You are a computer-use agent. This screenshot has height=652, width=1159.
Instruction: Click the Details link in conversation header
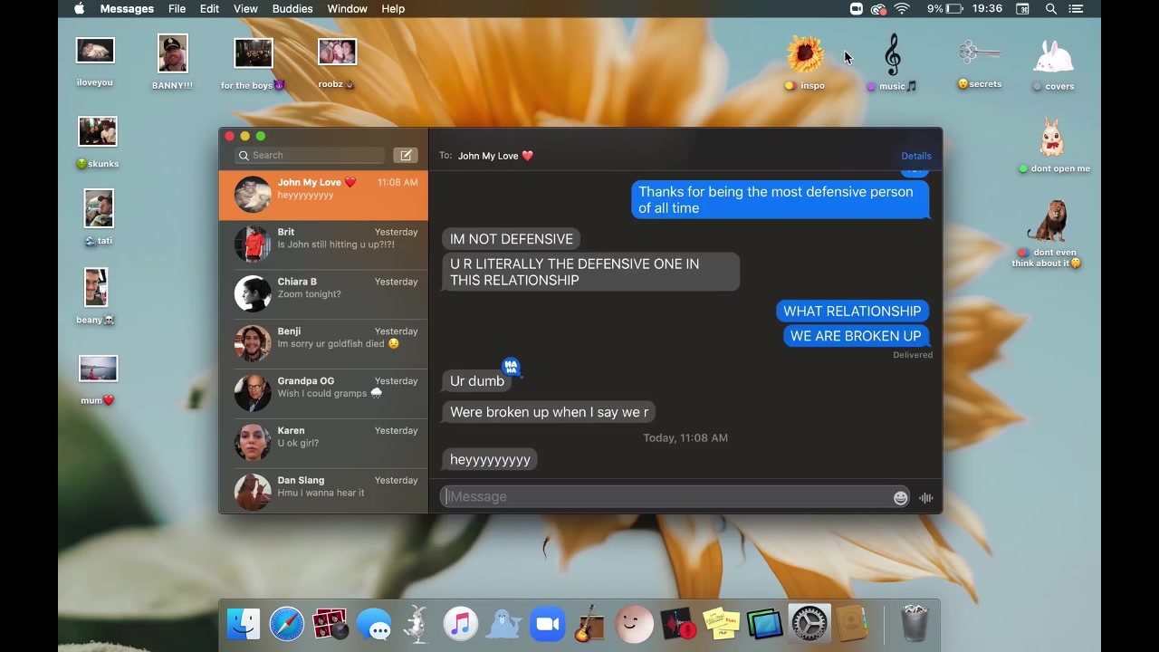(915, 156)
